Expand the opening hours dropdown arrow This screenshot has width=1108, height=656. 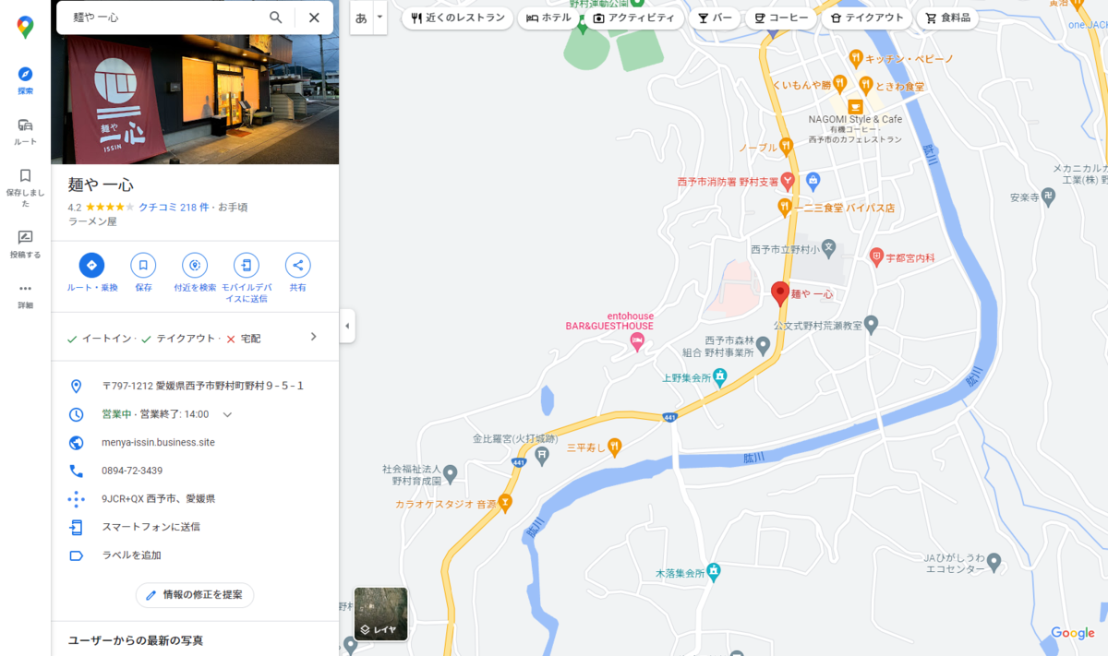click(227, 414)
